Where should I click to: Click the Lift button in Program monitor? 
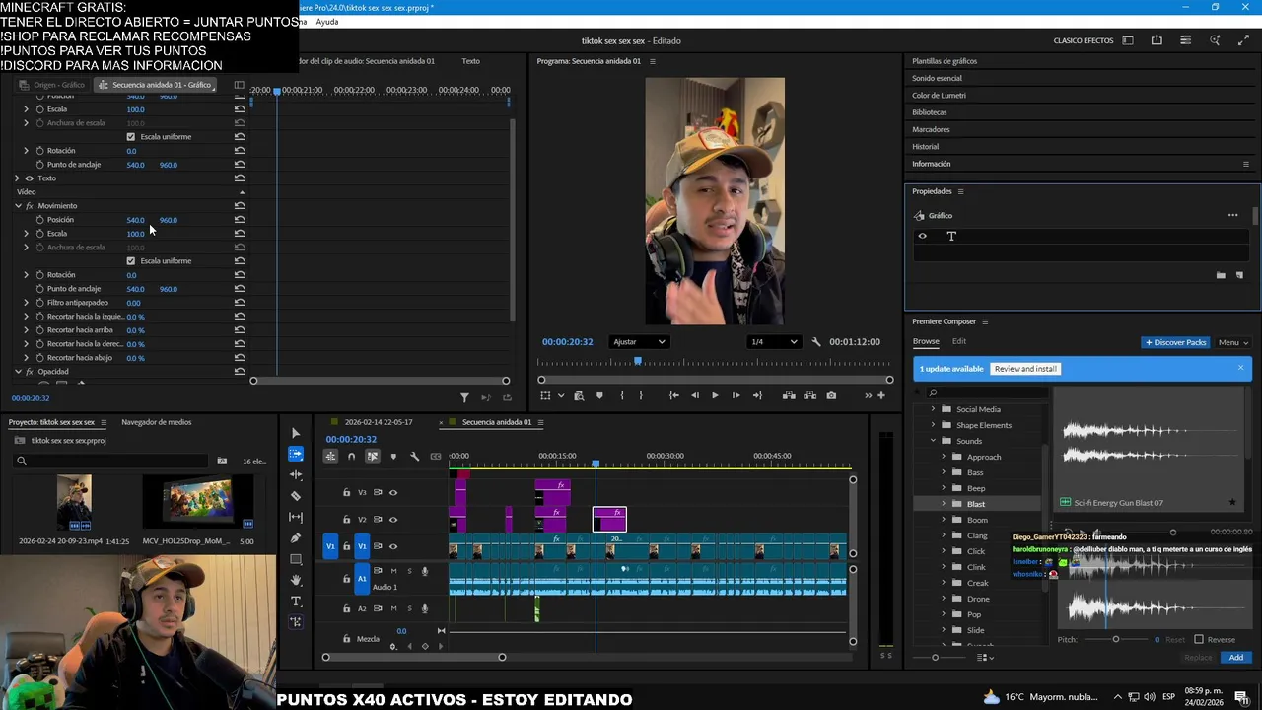pyautogui.click(x=789, y=395)
